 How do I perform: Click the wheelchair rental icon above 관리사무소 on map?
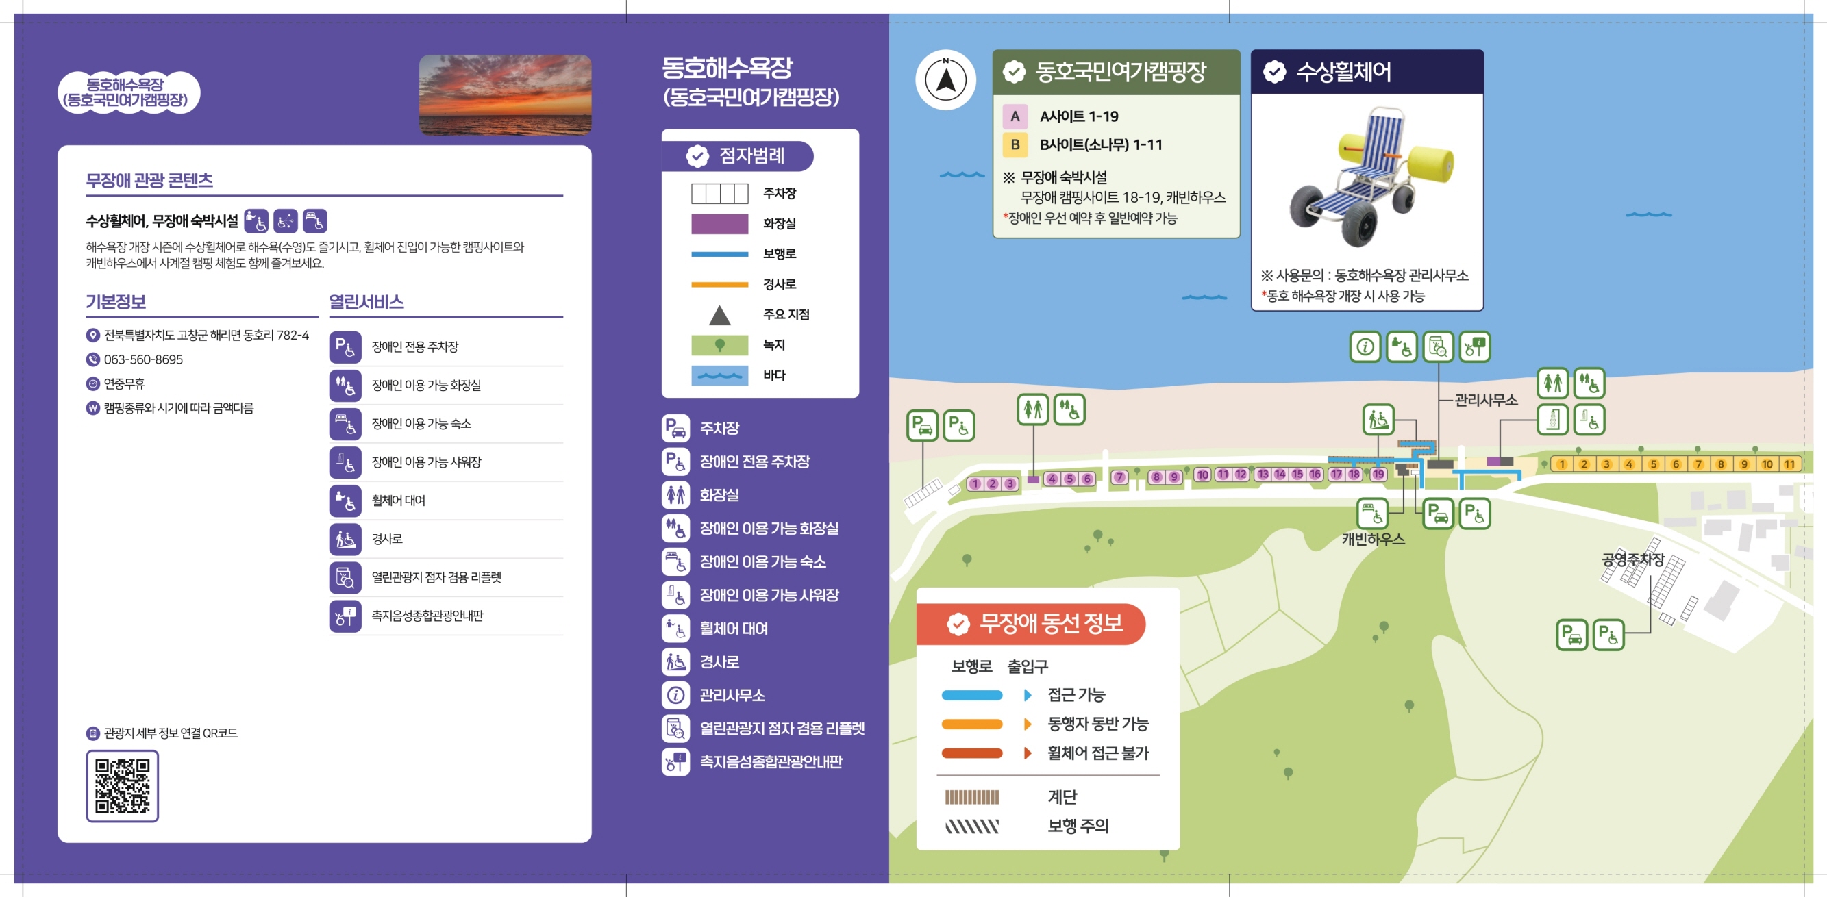click(x=1402, y=346)
